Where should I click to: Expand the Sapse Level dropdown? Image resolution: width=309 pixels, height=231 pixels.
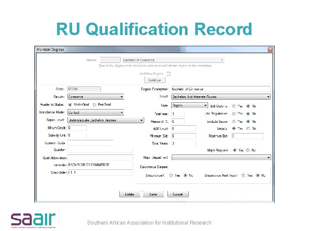pos(106,120)
